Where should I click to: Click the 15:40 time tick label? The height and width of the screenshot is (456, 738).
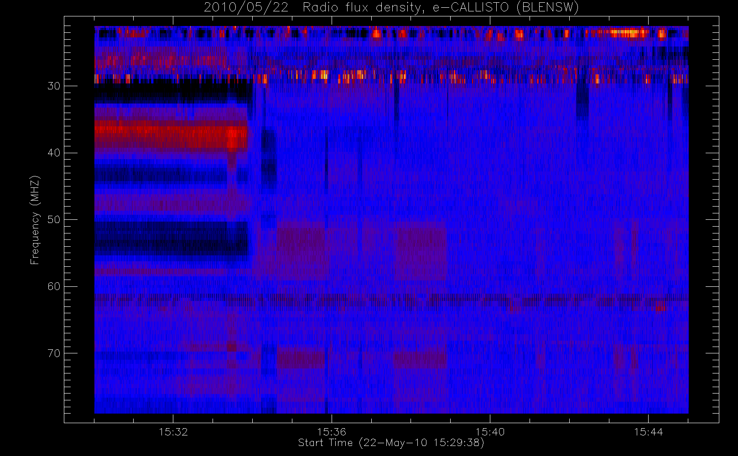point(490,432)
